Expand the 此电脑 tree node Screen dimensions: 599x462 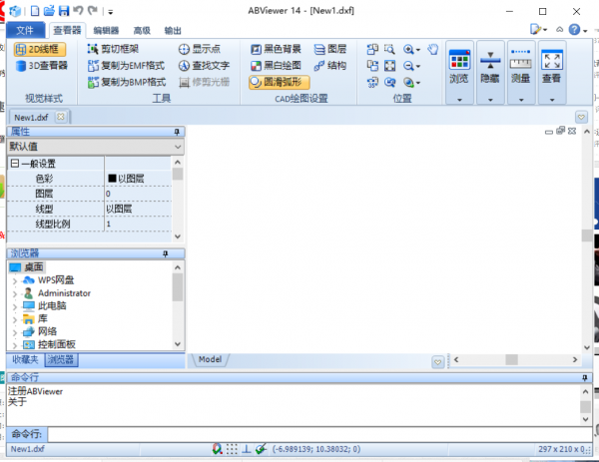point(15,307)
